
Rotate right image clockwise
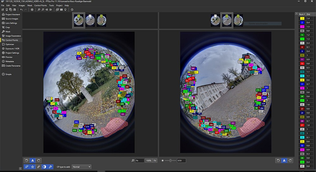point(290,161)
